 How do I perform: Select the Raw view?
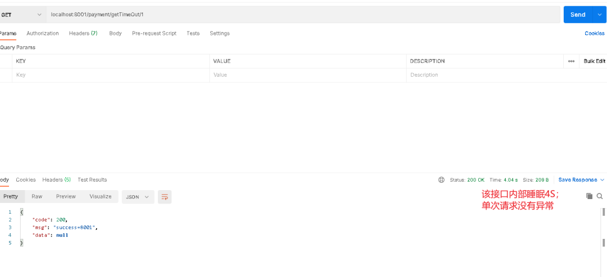pyautogui.click(x=37, y=196)
